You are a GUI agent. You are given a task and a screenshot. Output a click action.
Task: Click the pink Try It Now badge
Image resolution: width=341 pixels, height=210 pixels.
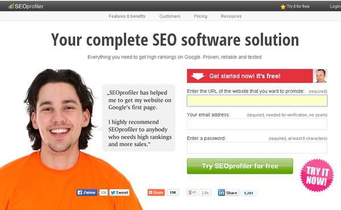317,175
